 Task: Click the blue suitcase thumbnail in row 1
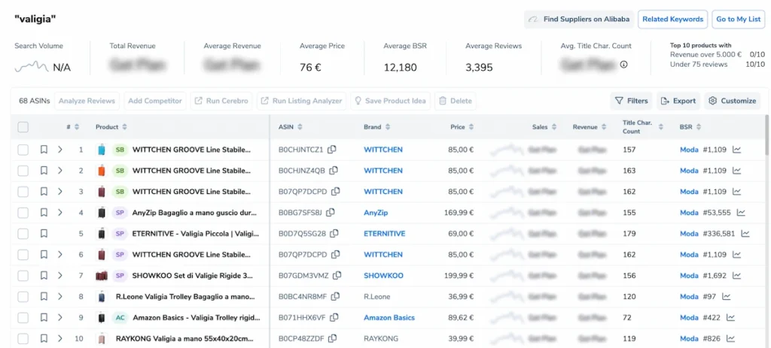102,150
